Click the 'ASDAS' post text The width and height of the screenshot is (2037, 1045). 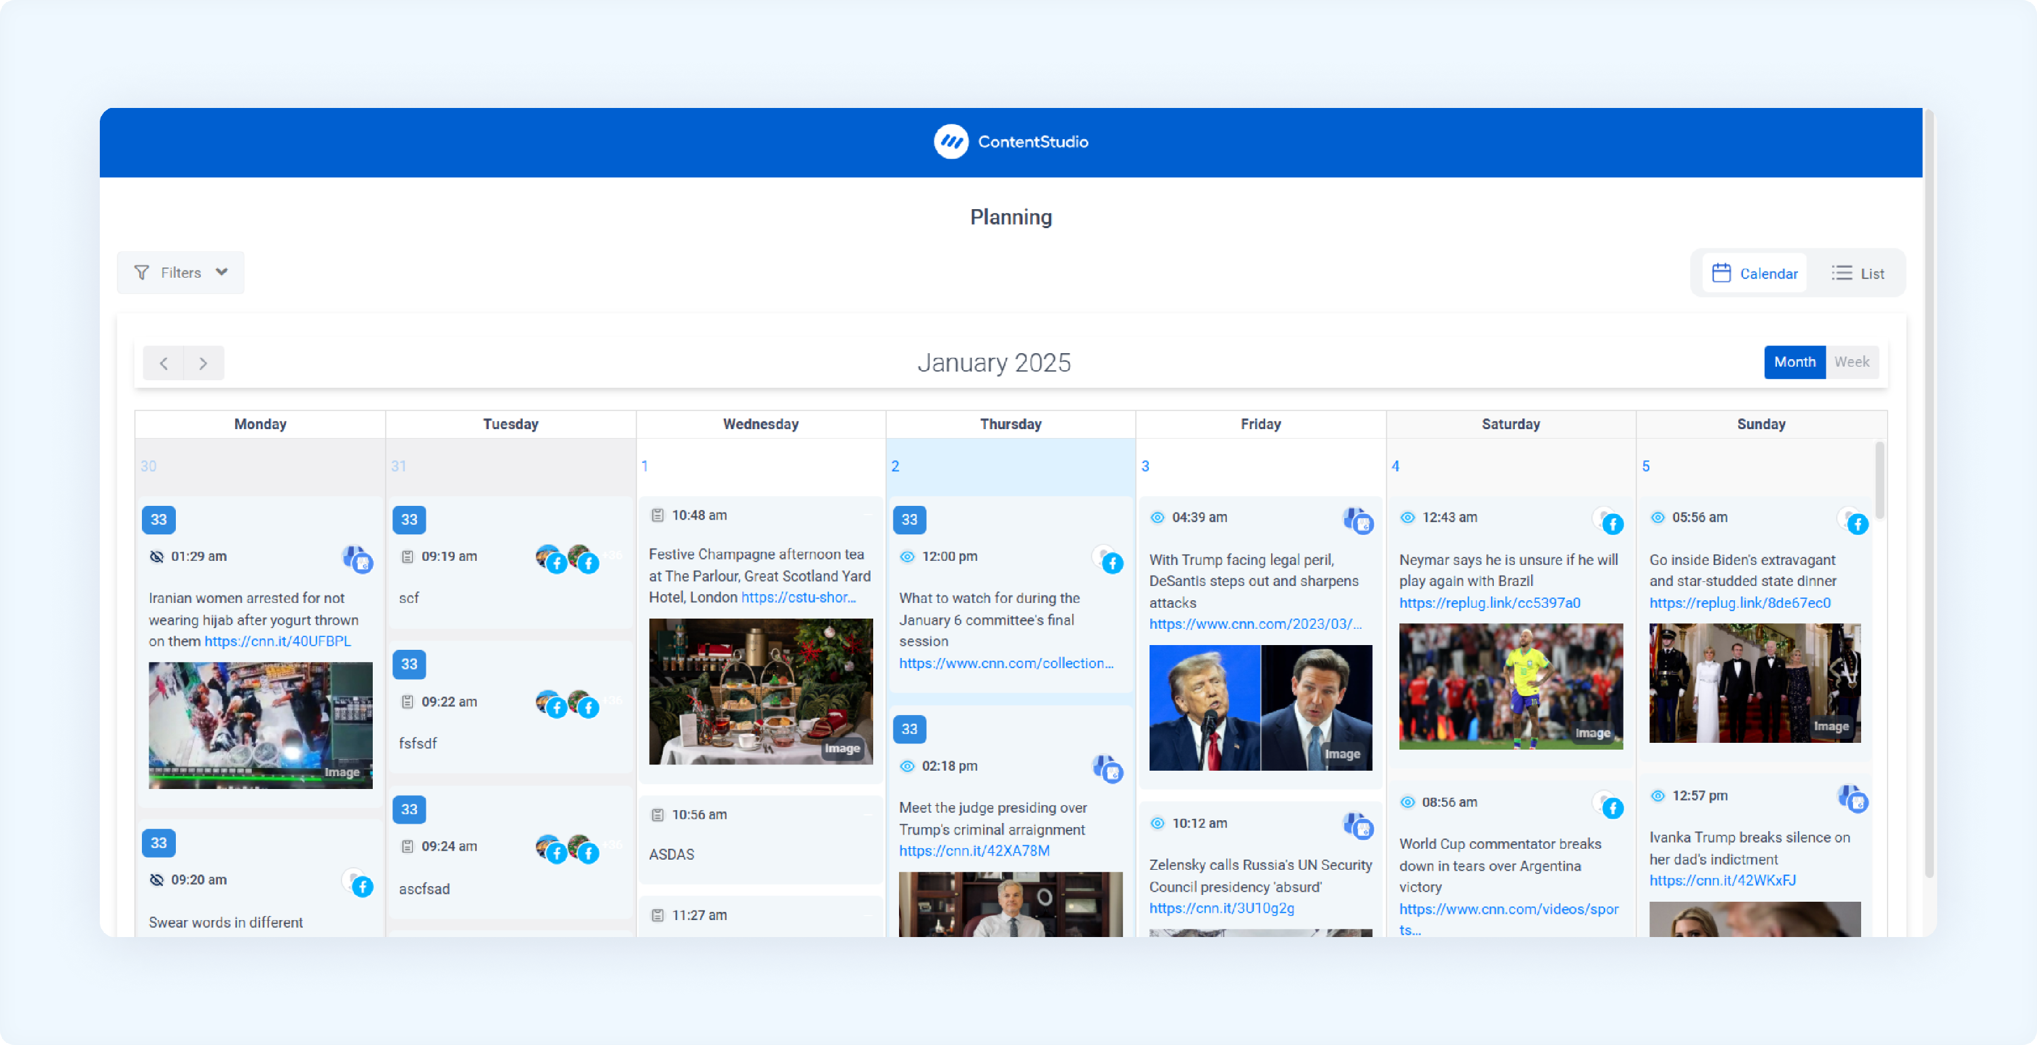(x=672, y=854)
